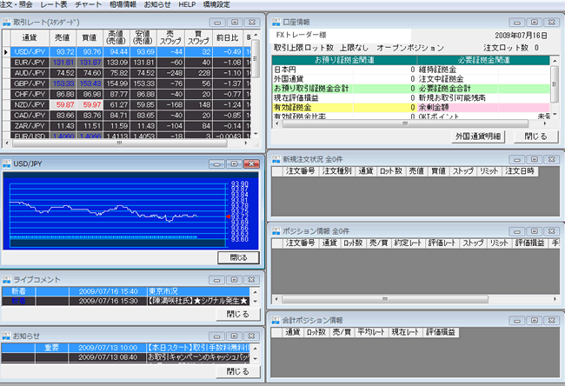This screenshot has height=386, width=565.
Task: Maximize the お知らせ window
Action: pos(234,336)
